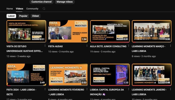This screenshot has height=100, width=175.
Task: Open options menu for Lisboa Capital Europeia video
Action: 128,89
